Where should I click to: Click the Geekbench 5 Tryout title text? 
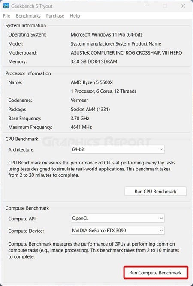pyautogui.click(x=32, y=6)
